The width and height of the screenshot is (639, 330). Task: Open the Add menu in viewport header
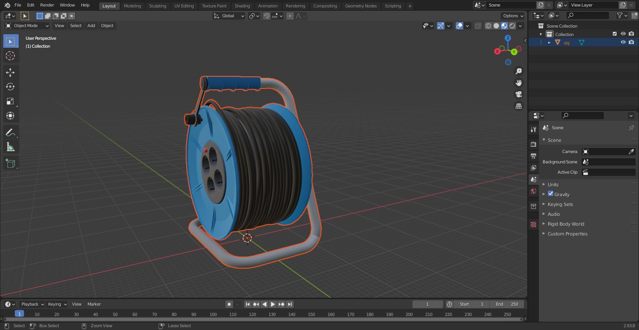click(x=91, y=26)
